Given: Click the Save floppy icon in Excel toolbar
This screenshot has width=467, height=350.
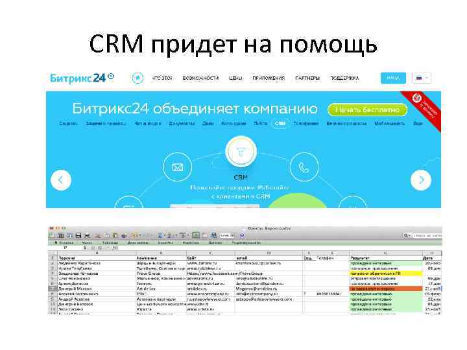Looking at the screenshot, I should coord(78,235).
